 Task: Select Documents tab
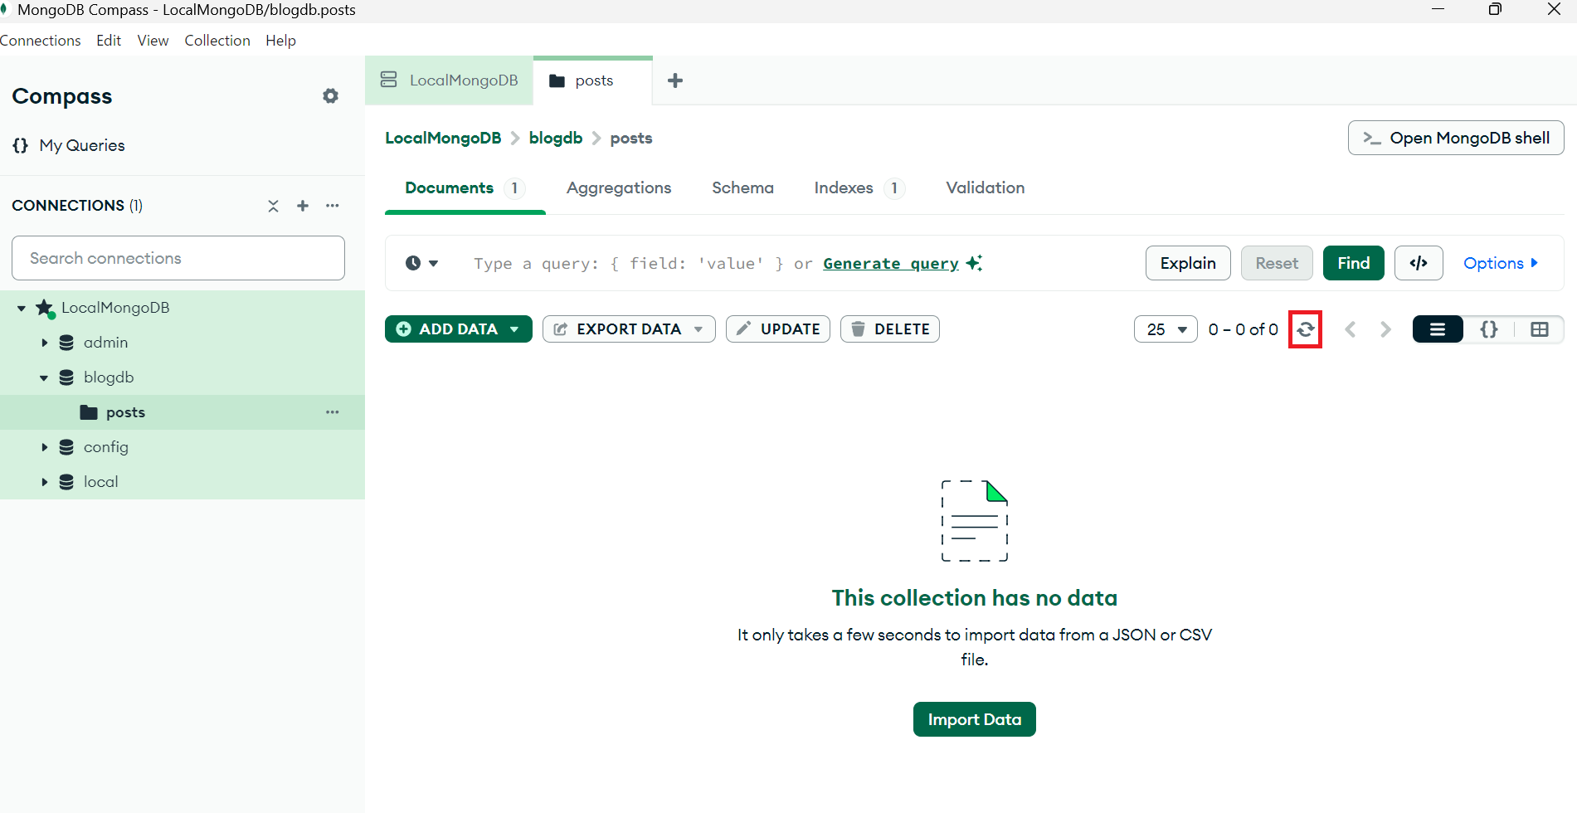[465, 188]
